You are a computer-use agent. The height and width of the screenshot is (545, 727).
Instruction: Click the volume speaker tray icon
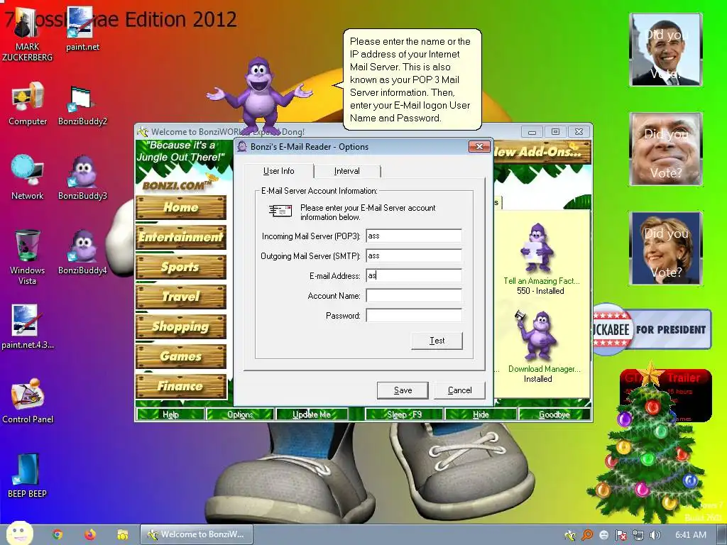[655, 535]
